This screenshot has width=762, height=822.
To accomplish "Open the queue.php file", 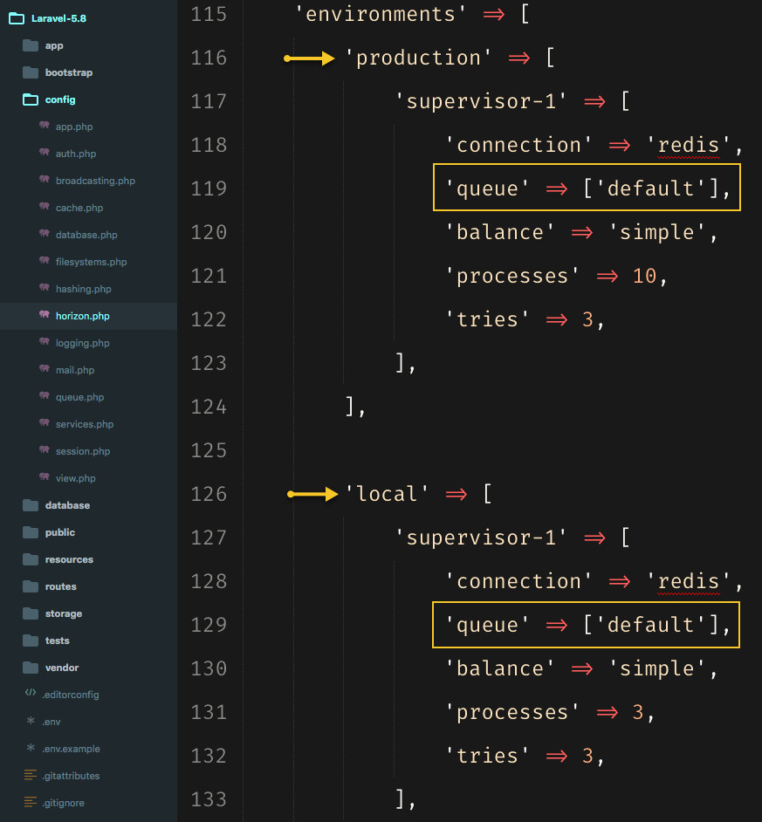I will tap(79, 397).
